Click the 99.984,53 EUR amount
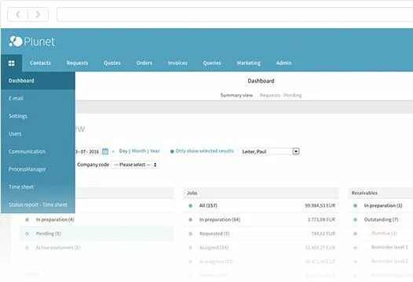 [320, 205]
